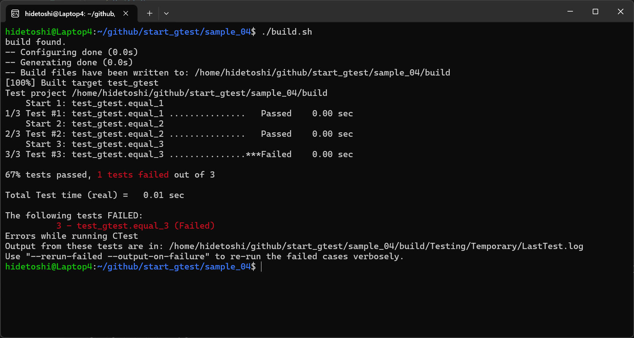Viewport: 634px width, 338px height.
Task: Click red '3 - test_gtest.equal_3 (Failed)' line
Action: [136, 226]
